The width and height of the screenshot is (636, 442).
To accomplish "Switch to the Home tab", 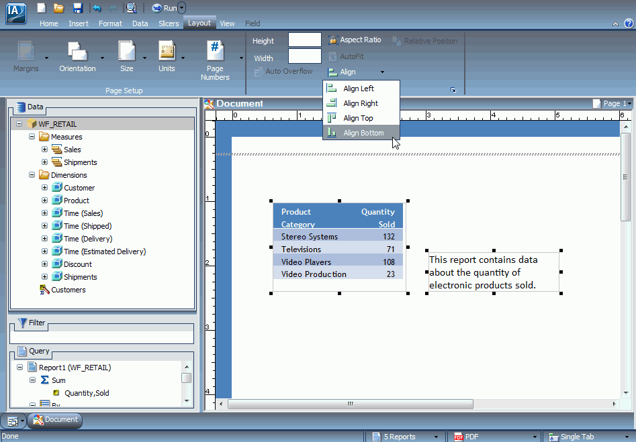I will tap(48, 23).
